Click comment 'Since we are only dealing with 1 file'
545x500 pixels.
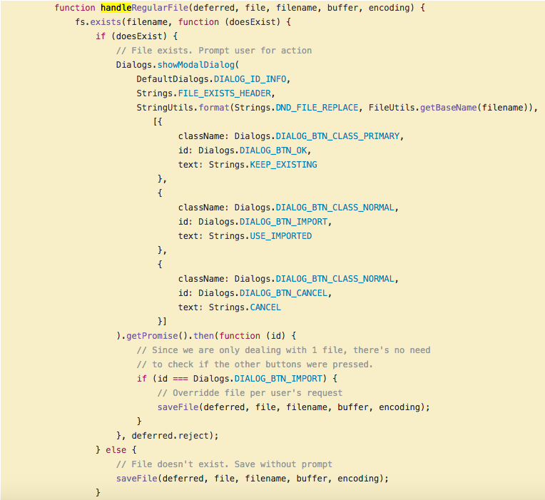pyautogui.click(x=242, y=350)
